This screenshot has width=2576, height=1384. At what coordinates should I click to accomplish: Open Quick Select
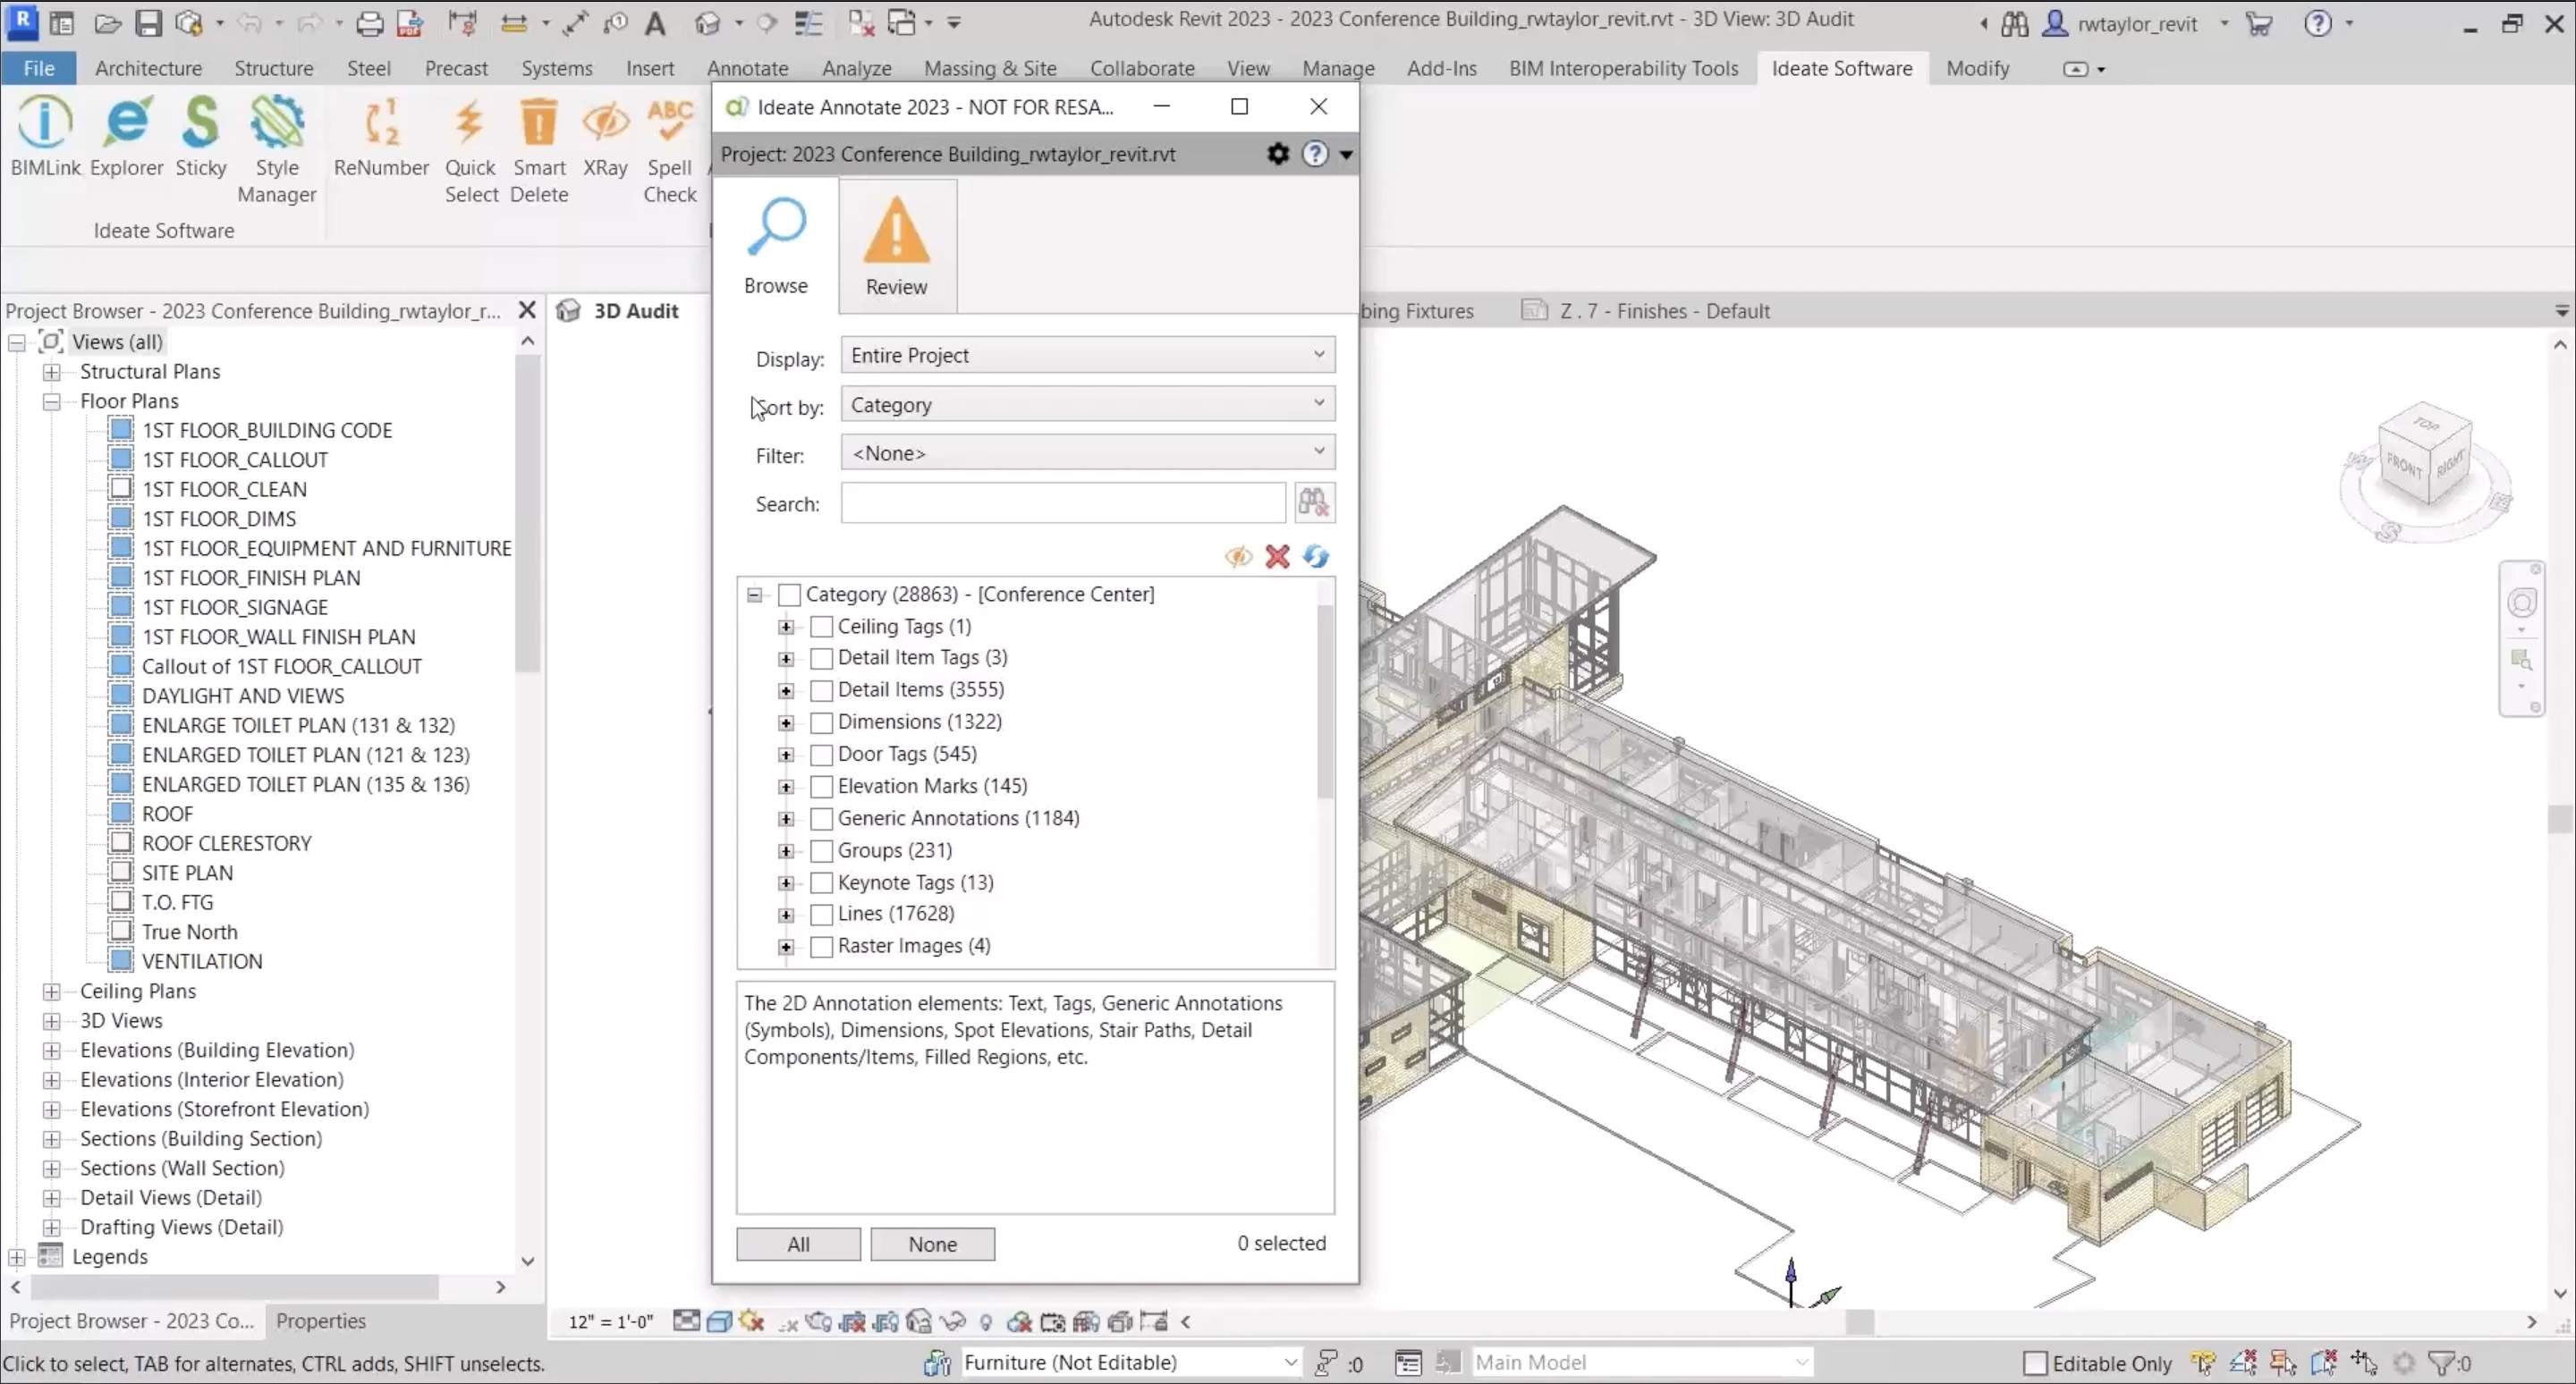pos(471,150)
